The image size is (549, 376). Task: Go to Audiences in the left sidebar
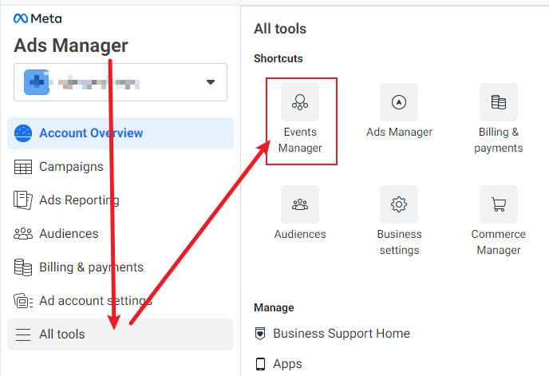pos(69,234)
